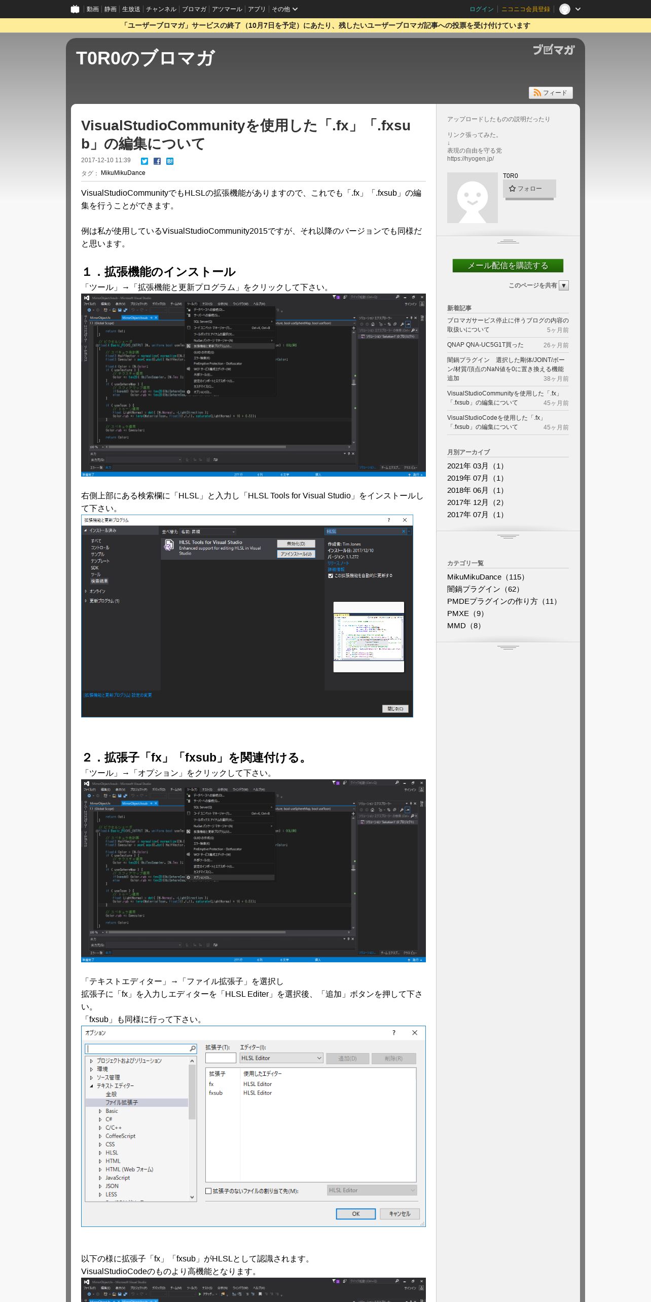Open the 静画 menu item

click(110, 9)
